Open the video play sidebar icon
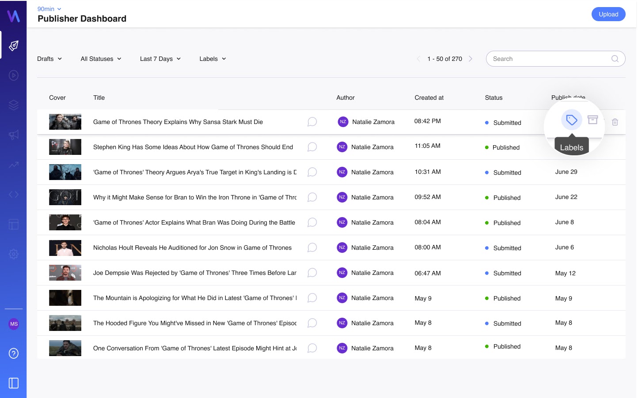 [14, 75]
